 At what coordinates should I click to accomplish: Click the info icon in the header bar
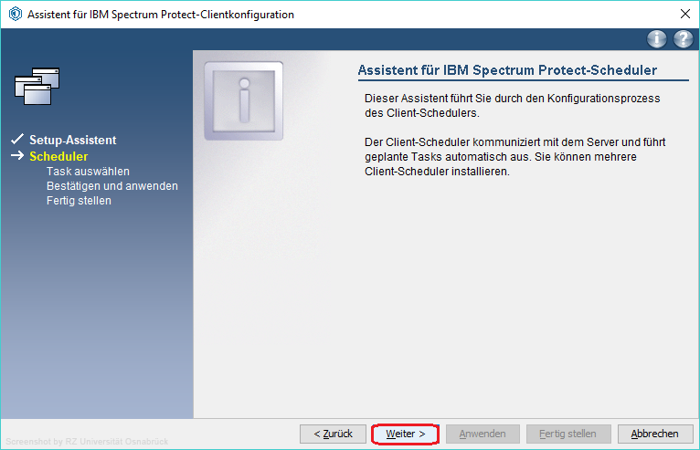click(x=657, y=38)
